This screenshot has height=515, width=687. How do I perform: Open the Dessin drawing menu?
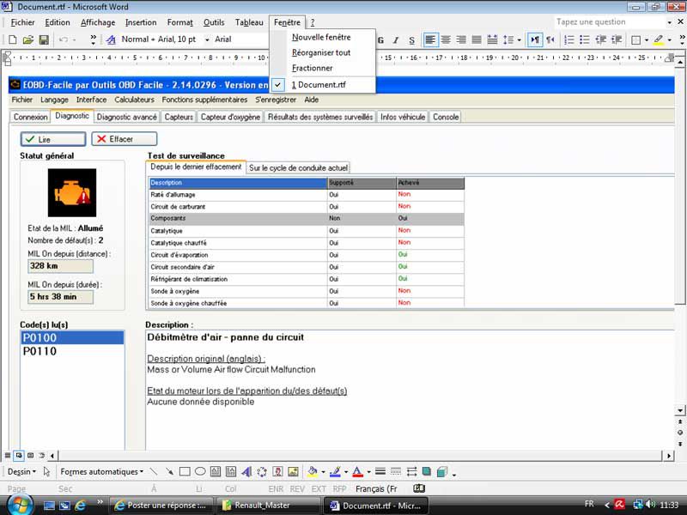point(22,471)
